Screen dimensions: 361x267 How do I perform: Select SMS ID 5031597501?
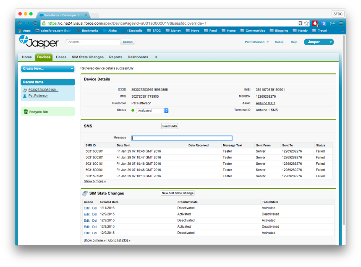point(94,176)
